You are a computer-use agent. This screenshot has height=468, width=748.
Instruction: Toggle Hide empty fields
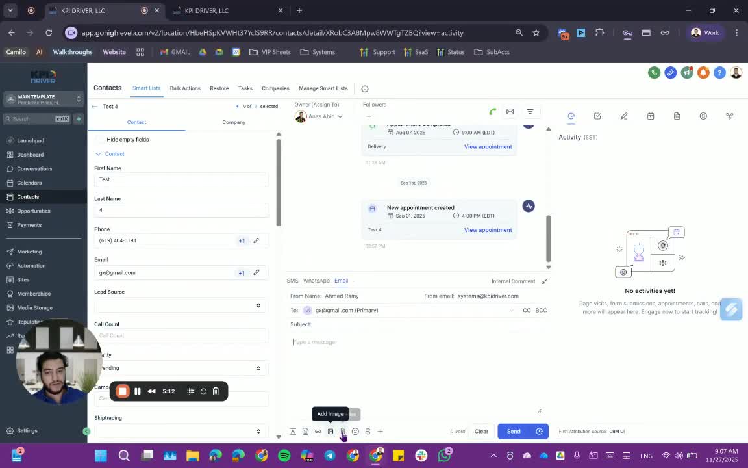tap(100, 140)
